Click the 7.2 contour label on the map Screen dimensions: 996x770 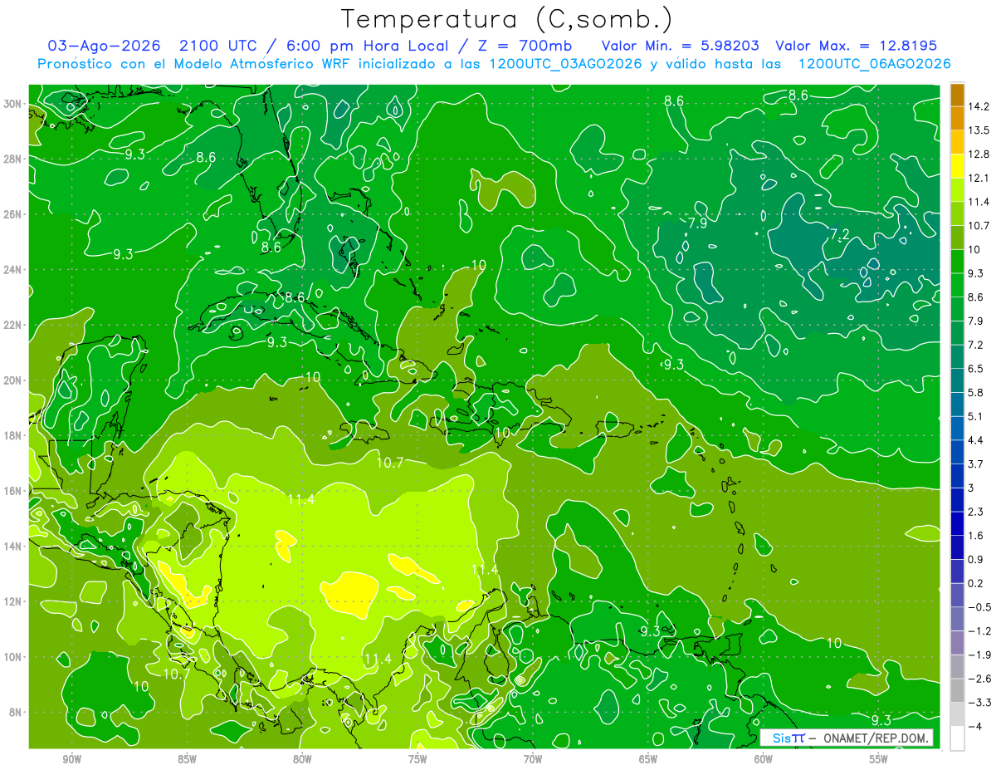(839, 237)
